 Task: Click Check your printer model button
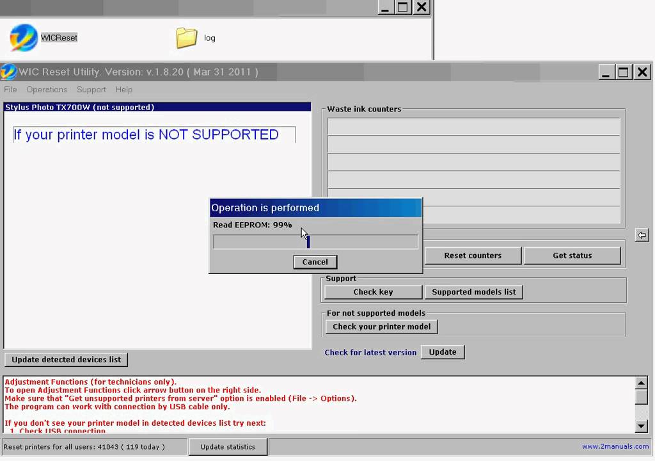tap(381, 327)
